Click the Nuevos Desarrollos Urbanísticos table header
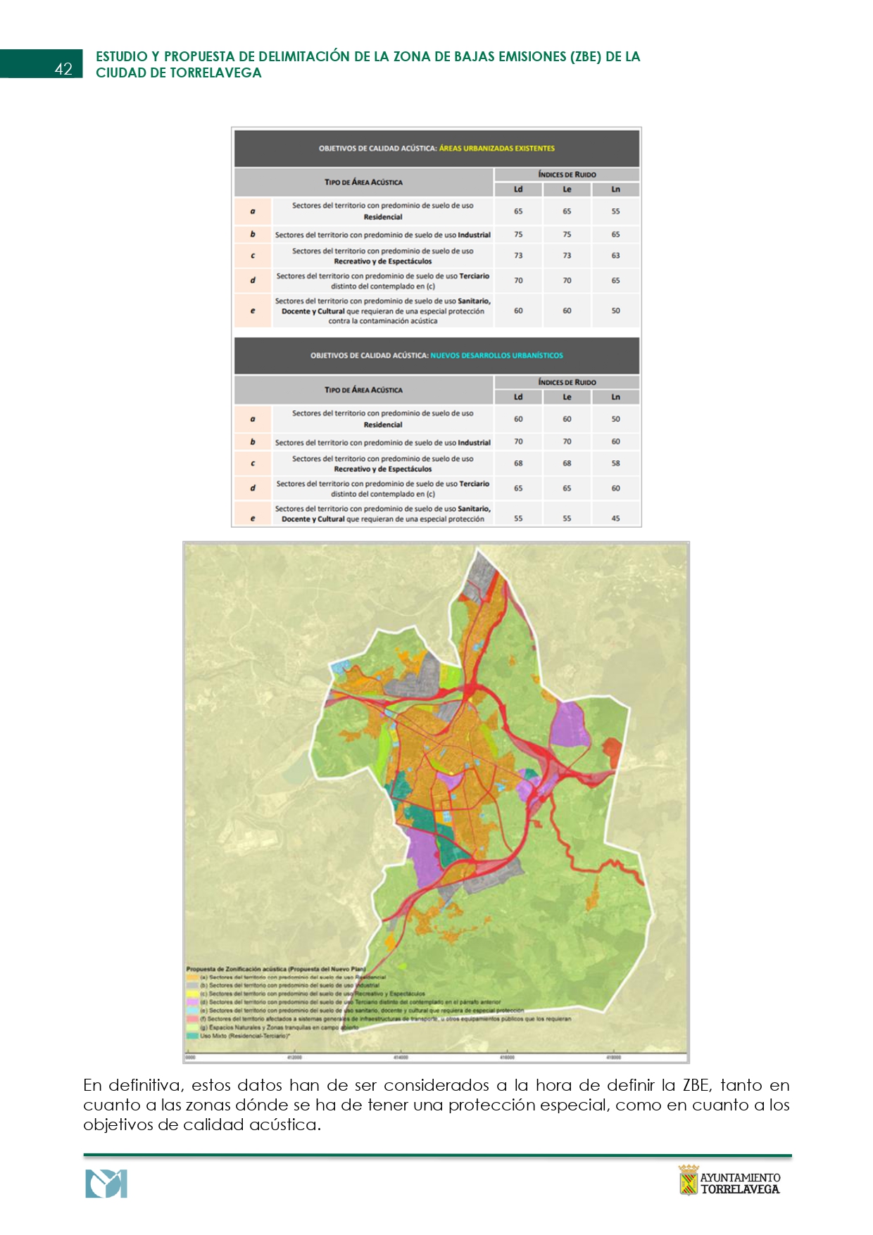Viewport: 873px width, 1235px height. click(436, 355)
